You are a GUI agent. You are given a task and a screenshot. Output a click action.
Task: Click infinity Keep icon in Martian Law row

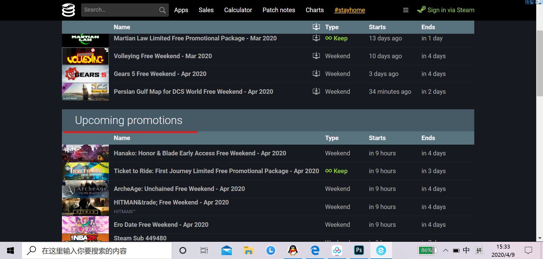click(329, 38)
